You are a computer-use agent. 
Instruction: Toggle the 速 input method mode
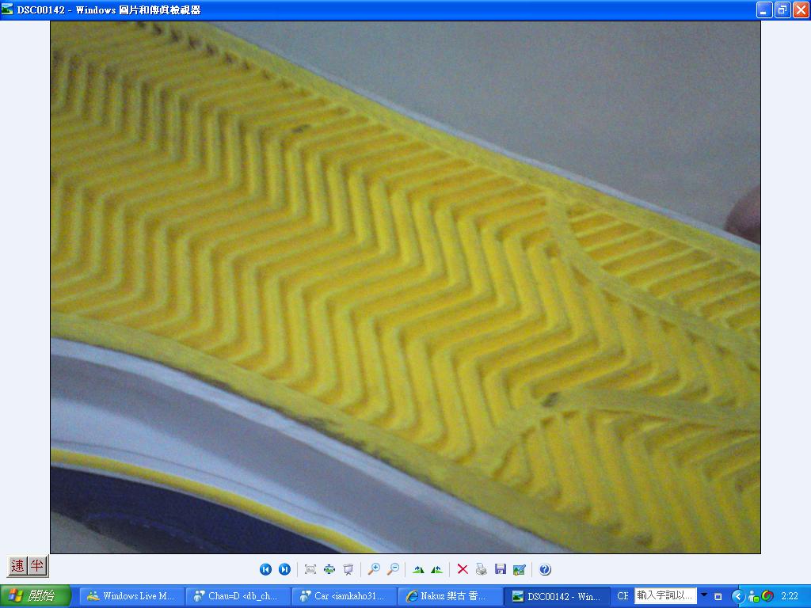pos(17,566)
